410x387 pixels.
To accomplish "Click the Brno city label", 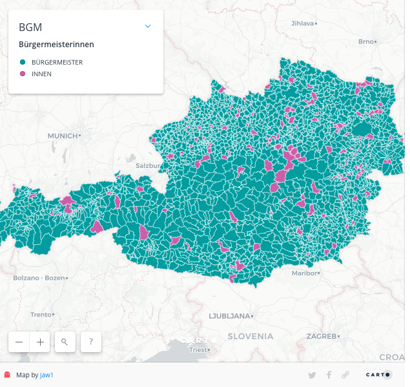I will (366, 41).
